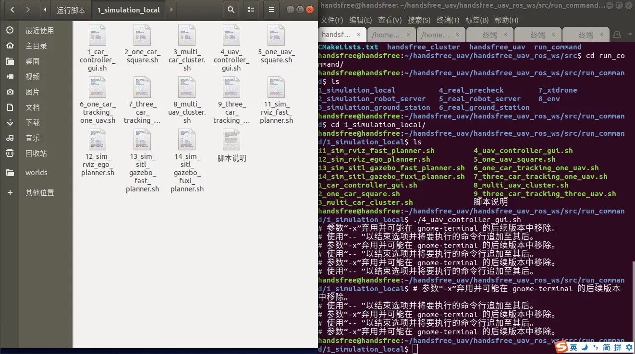Image resolution: width=635 pixels, height=354 pixels.
Task: Open the file manager hamburger menu
Action: [271, 9]
